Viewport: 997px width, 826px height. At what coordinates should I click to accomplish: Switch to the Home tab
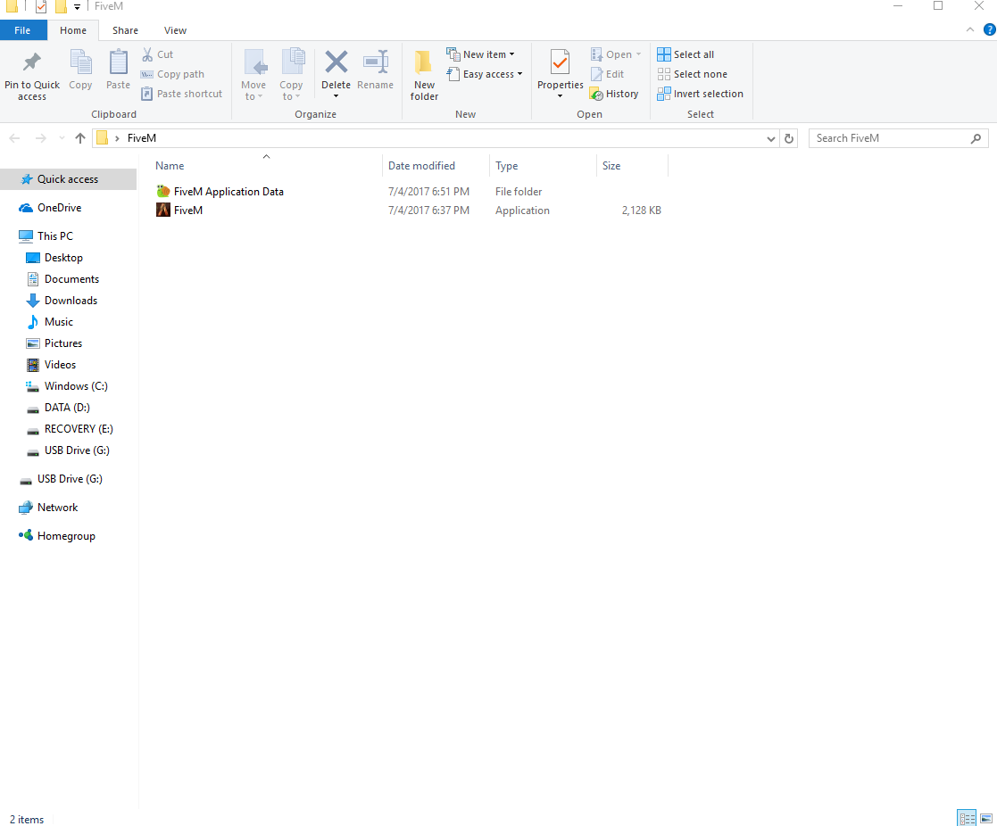tap(73, 30)
